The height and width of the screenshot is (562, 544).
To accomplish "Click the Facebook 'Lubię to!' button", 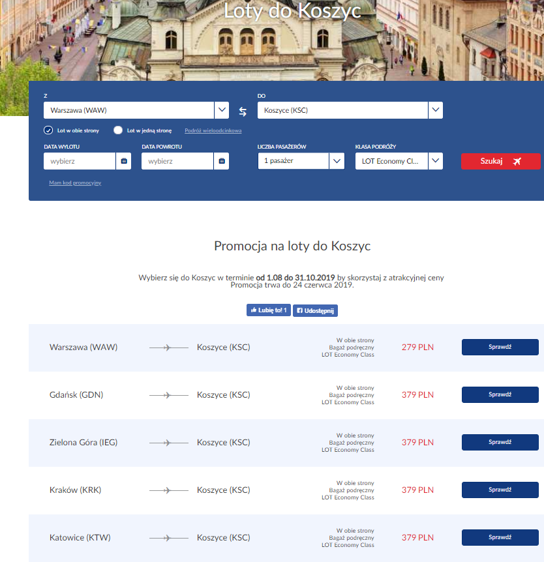I will (x=269, y=310).
